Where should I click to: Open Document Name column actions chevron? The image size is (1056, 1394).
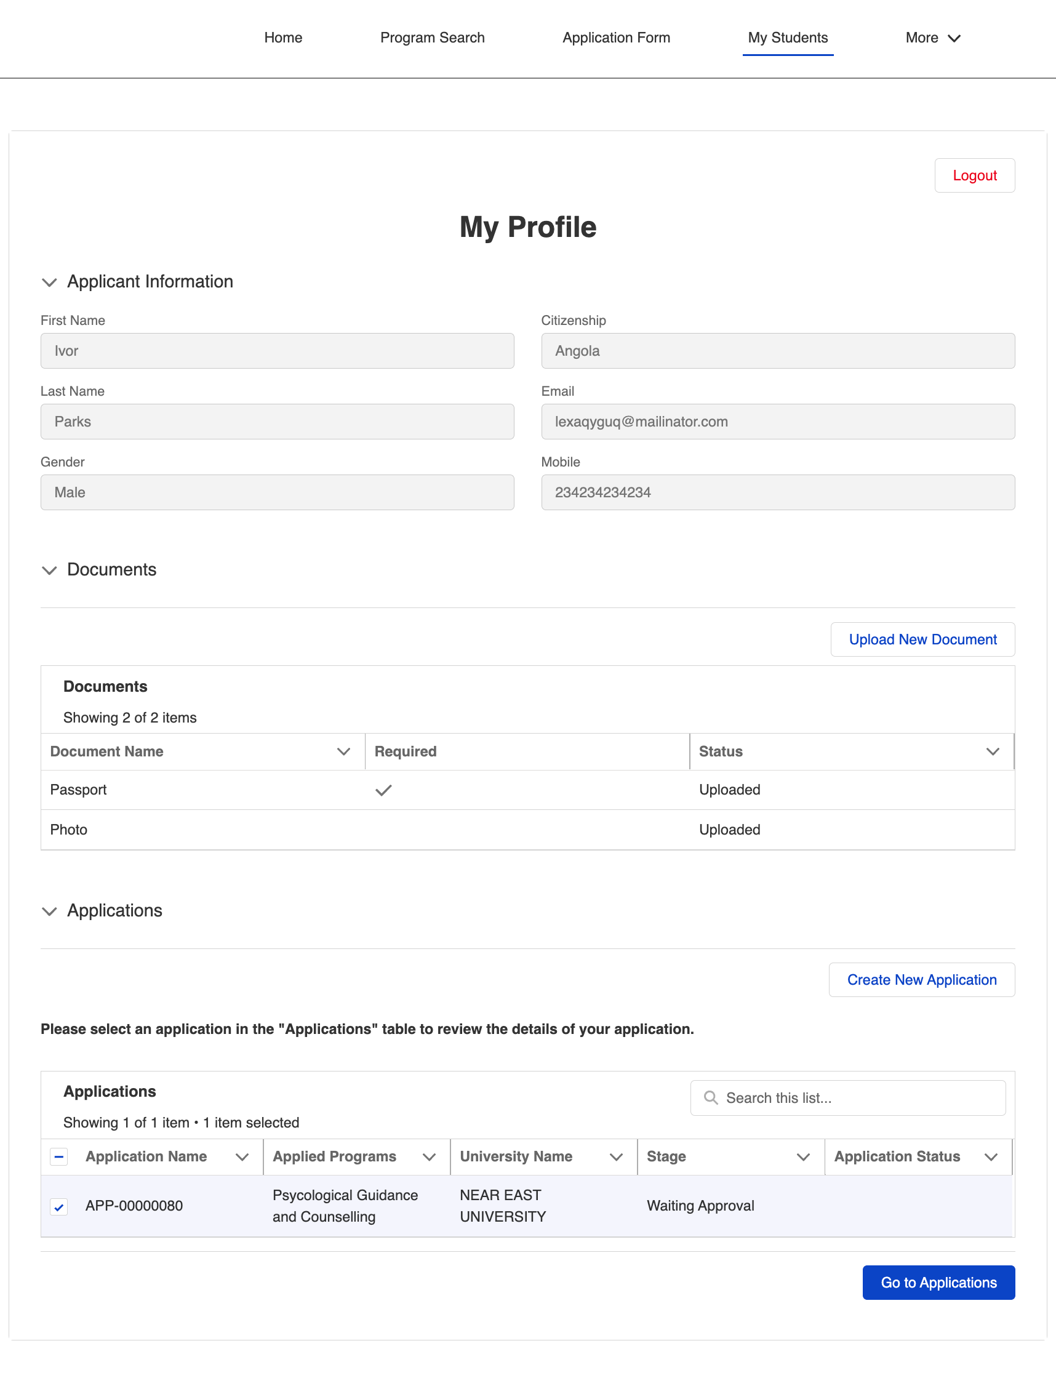tap(343, 751)
